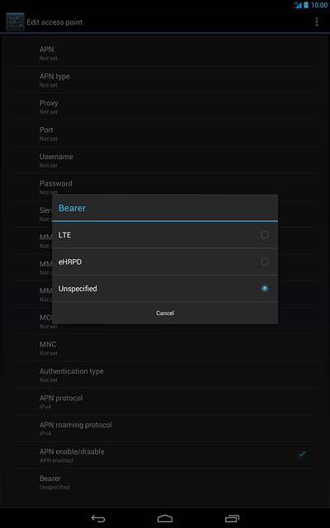Select the eHRPD radio button
Viewport: 330px width, 528px height.
pos(265,262)
